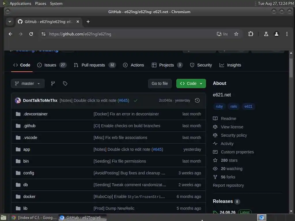Open the Applications menu in top panel
This screenshot has width=295, height=221.
[20, 3]
